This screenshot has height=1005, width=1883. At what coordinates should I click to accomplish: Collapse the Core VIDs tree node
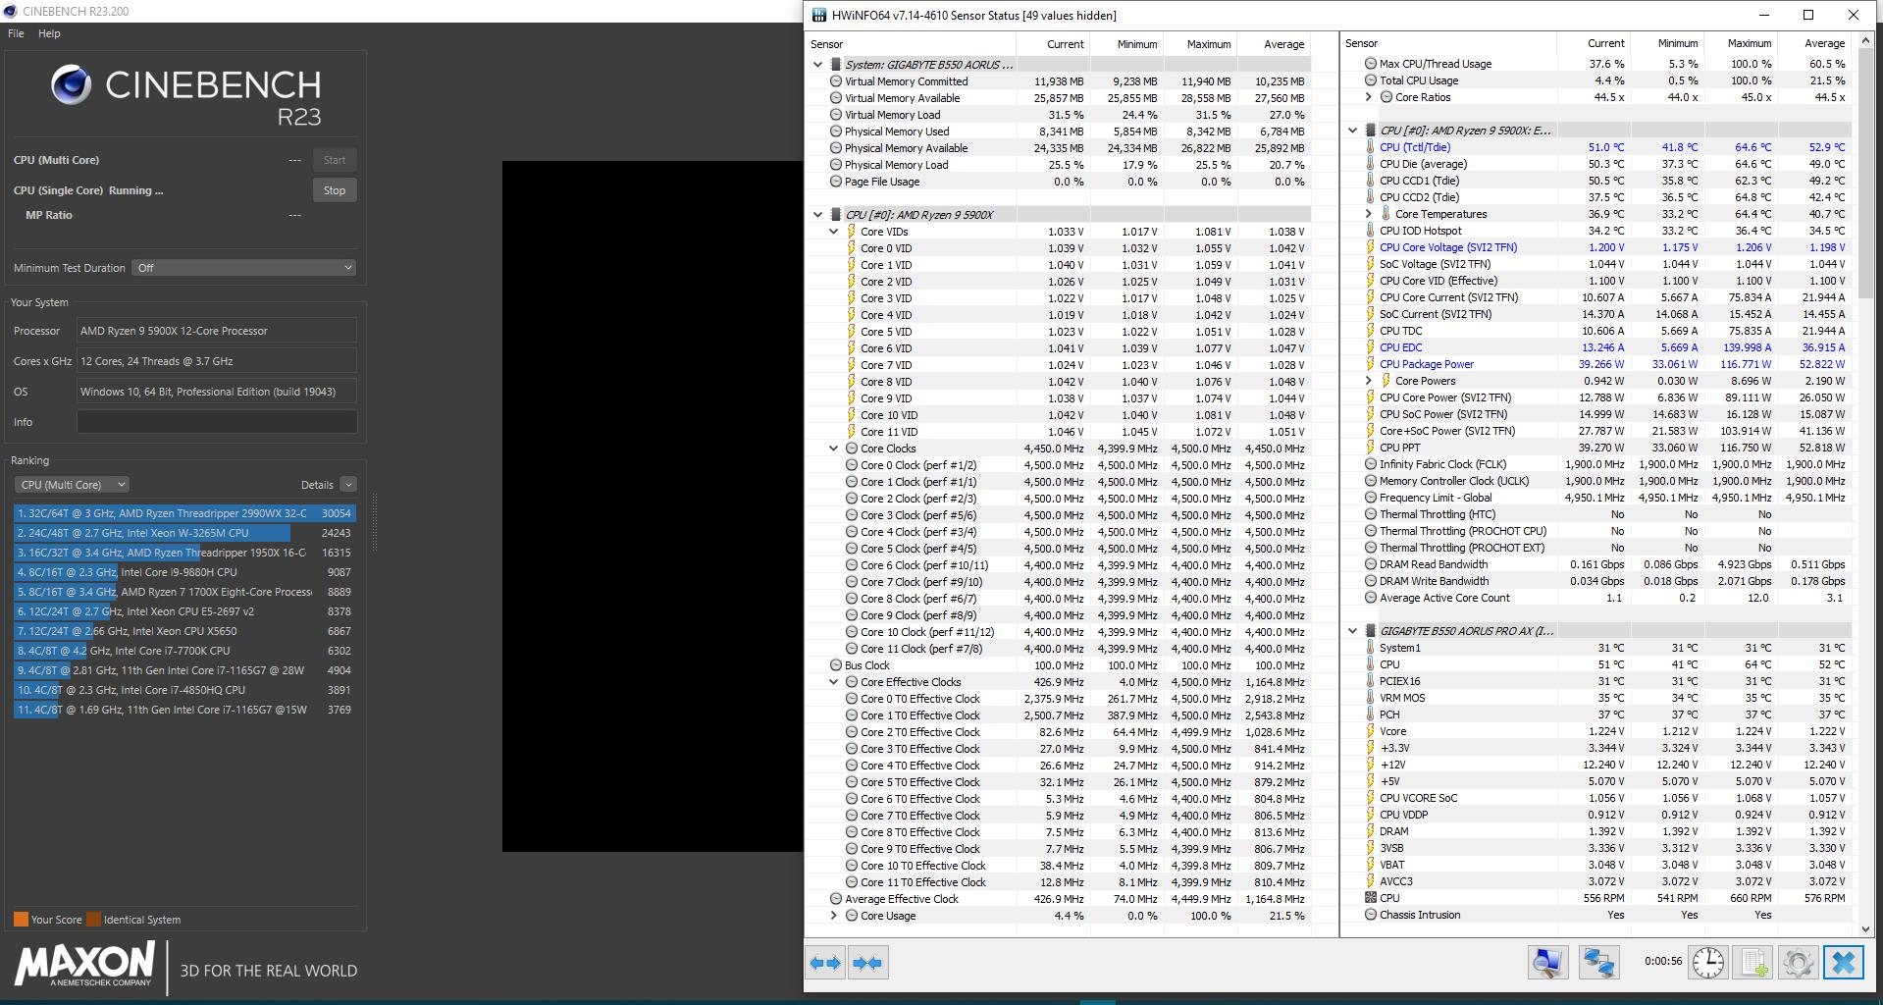click(833, 232)
